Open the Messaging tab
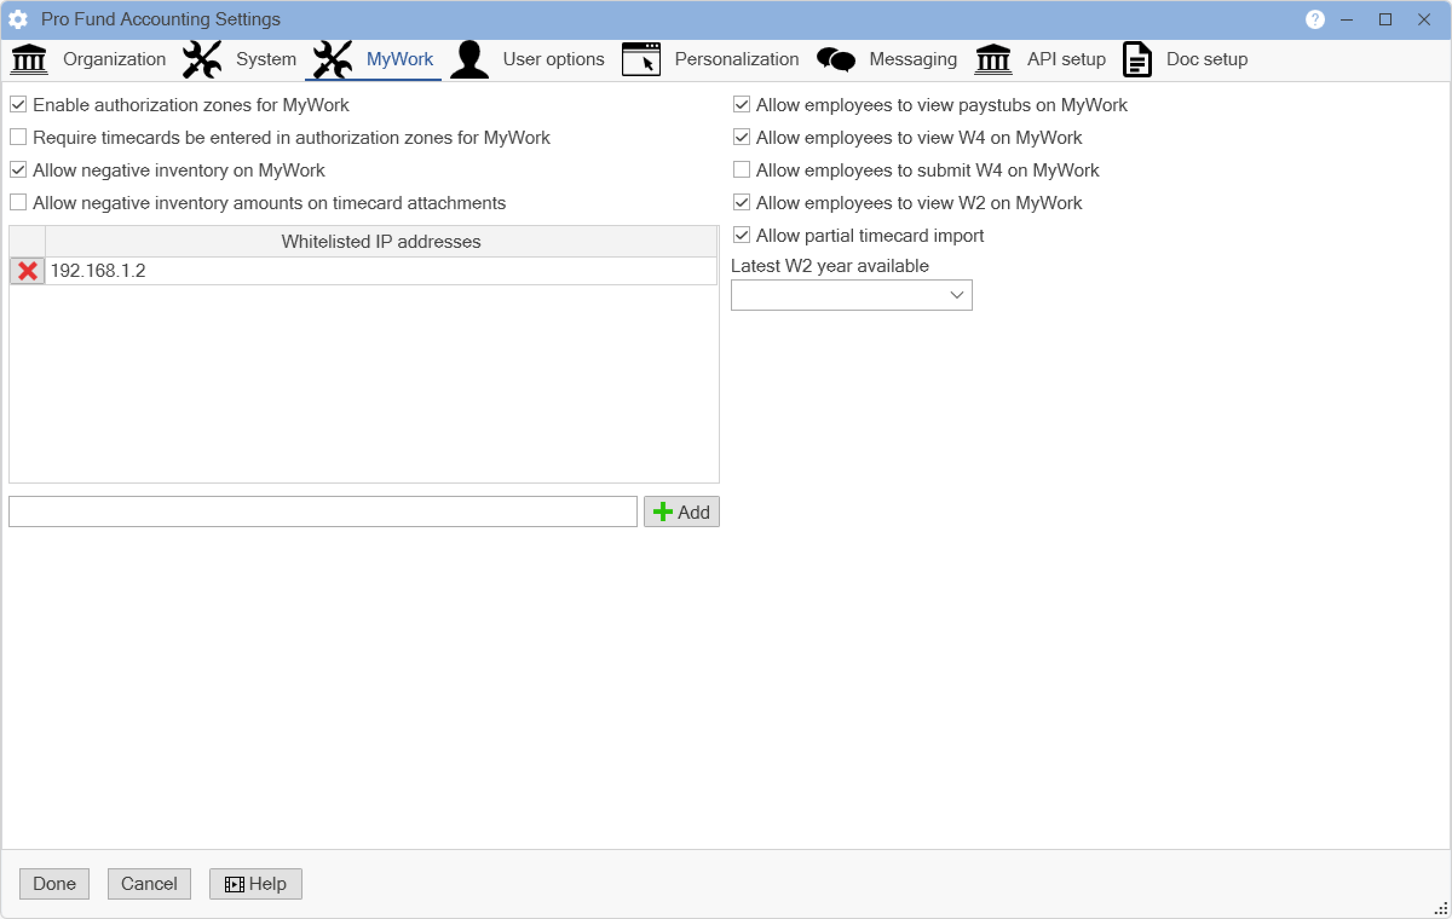Viewport: 1452px width, 919px height. (x=912, y=59)
